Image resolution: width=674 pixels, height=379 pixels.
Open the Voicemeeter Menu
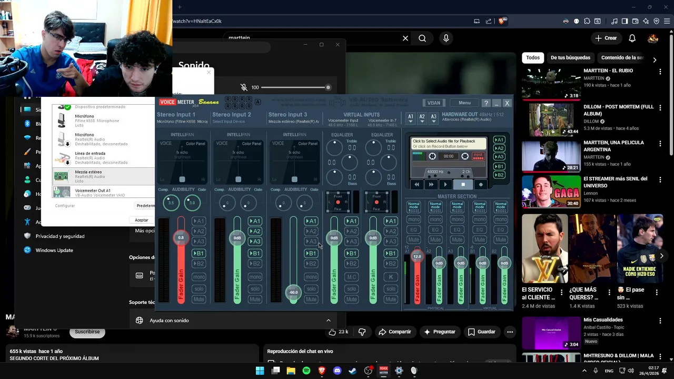(x=464, y=103)
